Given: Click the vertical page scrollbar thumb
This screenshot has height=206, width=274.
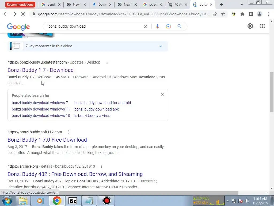Looking at the screenshot, I should 272,92.
